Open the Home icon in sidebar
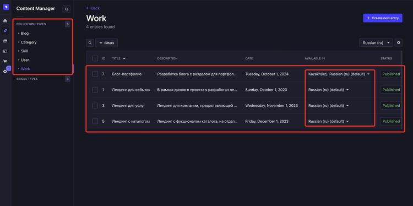Viewport: 413px width, 206px height. [x=5, y=20]
